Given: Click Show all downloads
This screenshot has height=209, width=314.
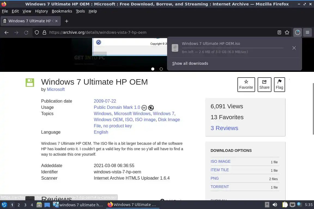Looking at the screenshot, I should click(190, 63).
